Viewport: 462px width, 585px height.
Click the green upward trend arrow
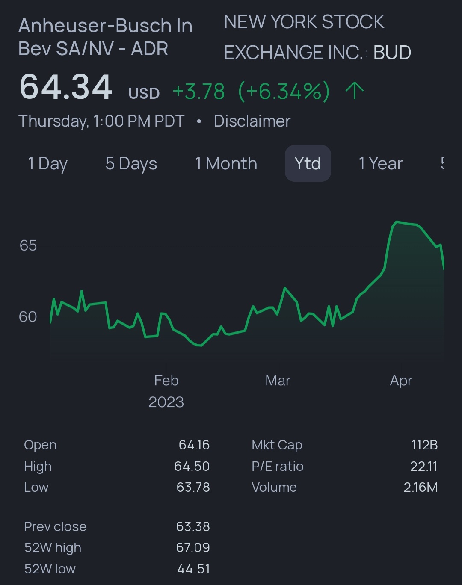pos(355,91)
